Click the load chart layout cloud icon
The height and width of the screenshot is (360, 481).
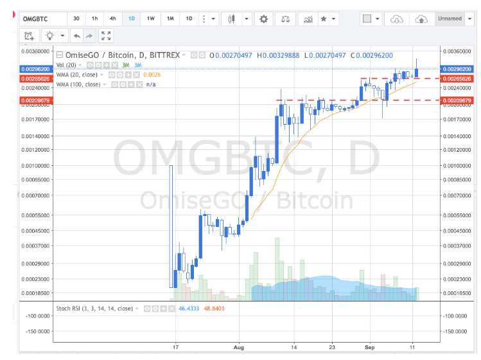397,19
